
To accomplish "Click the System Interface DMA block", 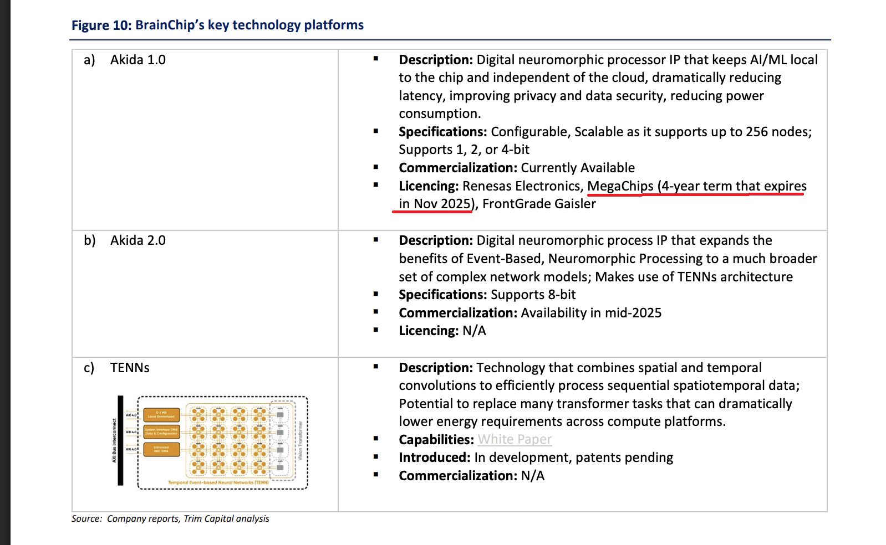I will pyautogui.click(x=161, y=431).
